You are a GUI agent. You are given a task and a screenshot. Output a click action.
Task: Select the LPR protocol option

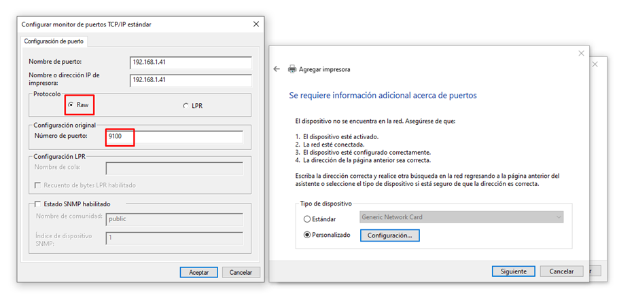pos(186,106)
